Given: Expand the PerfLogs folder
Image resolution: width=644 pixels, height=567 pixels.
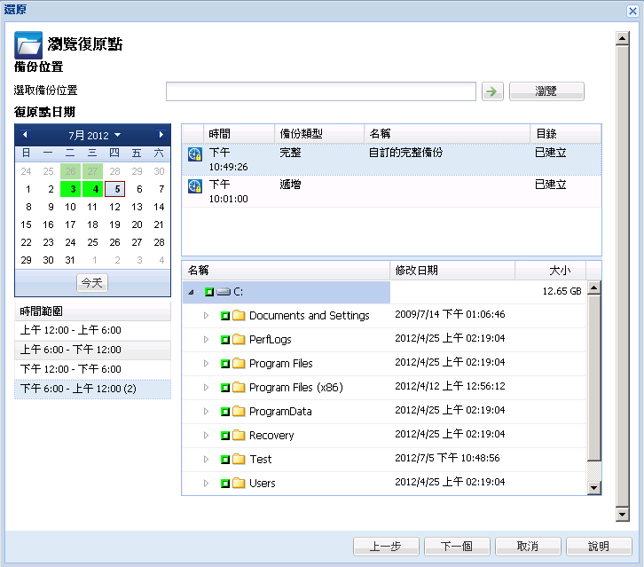Looking at the screenshot, I should (x=207, y=340).
